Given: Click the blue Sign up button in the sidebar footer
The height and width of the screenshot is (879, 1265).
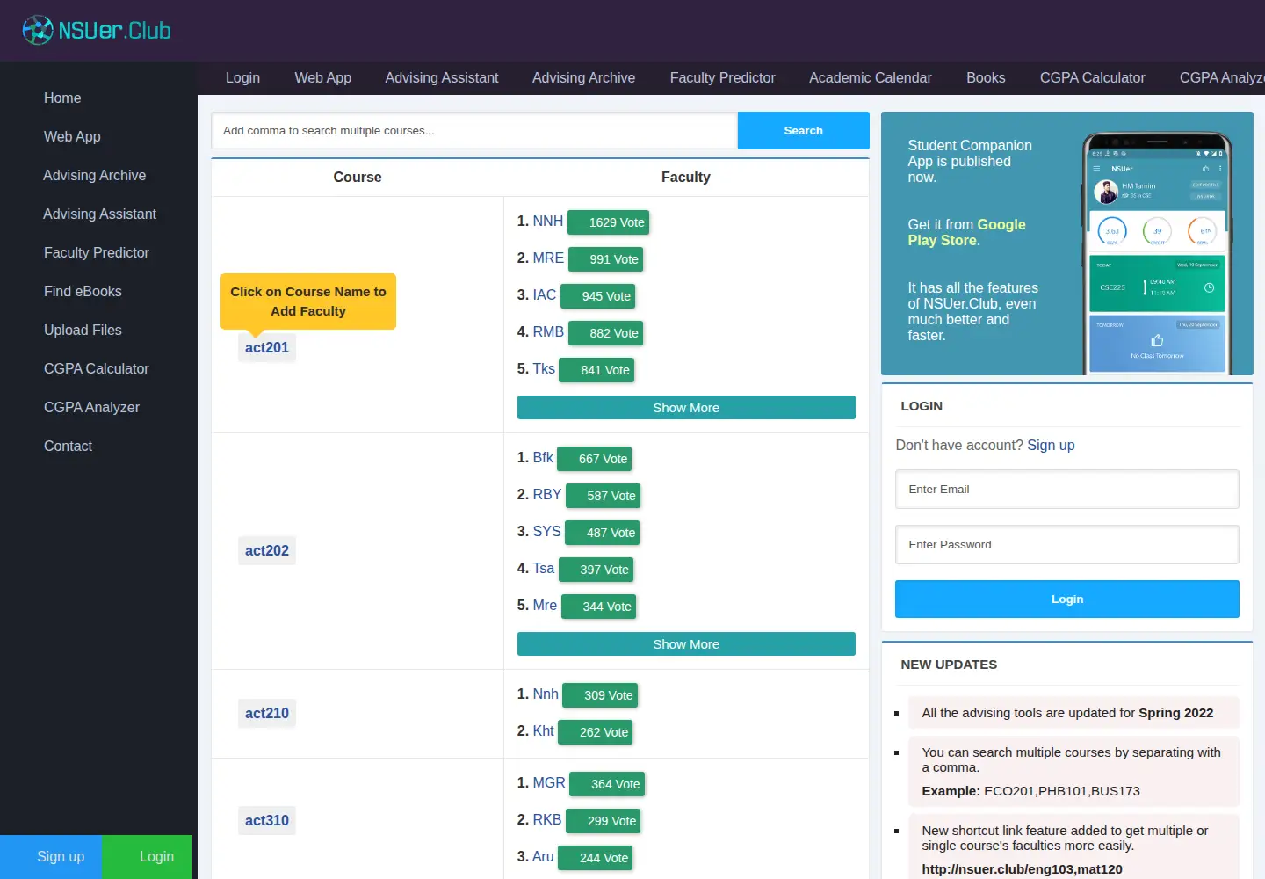Looking at the screenshot, I should pos(51,857).
